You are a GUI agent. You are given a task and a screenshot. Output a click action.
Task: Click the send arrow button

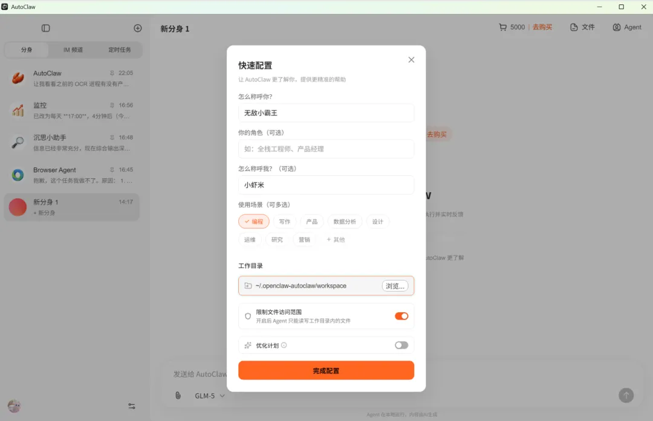(x=626, y=395)
